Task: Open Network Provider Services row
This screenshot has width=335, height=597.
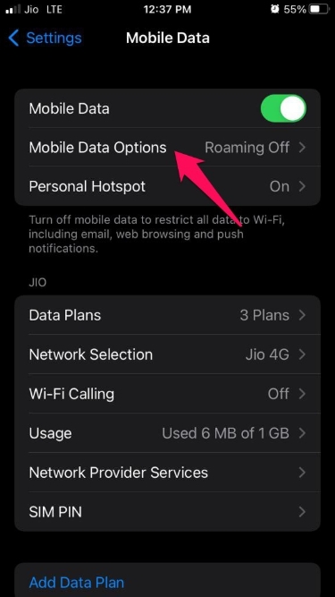Action: pyautogui.click(x=168, y=473)
